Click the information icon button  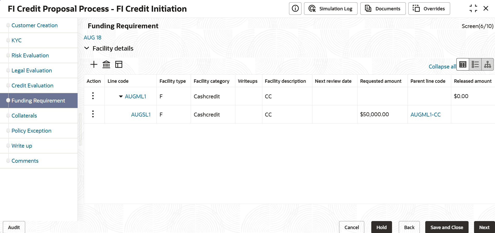tap(295, 9)
